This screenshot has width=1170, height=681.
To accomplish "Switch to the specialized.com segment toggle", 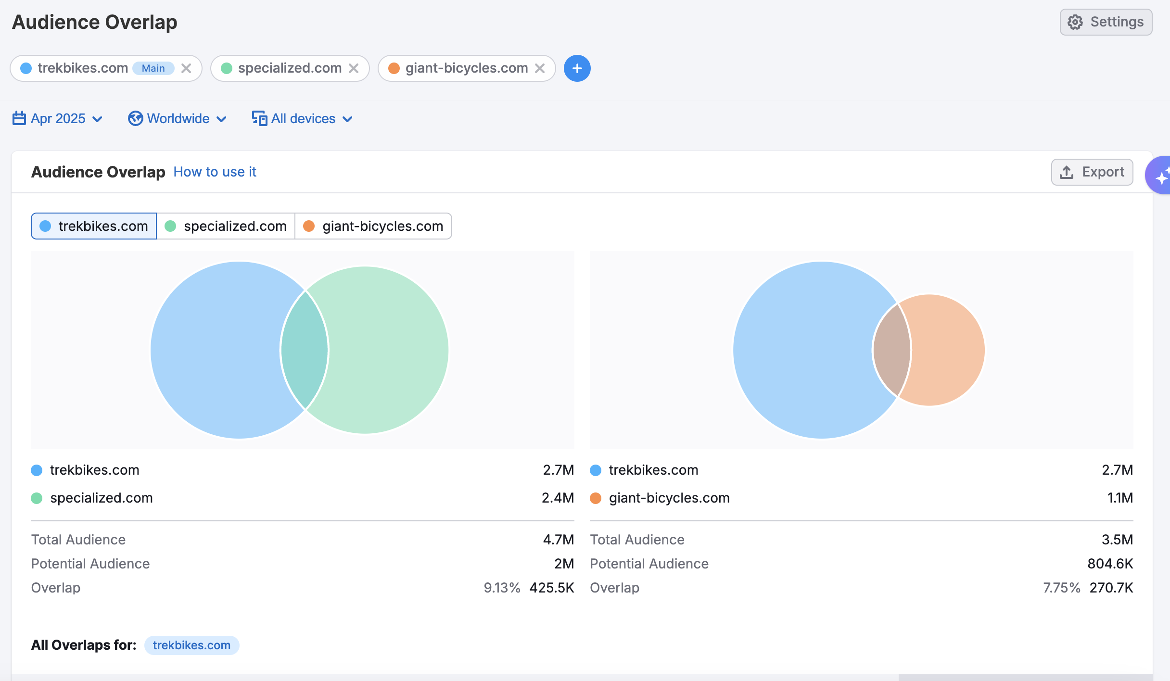I will tap(226, 226).
